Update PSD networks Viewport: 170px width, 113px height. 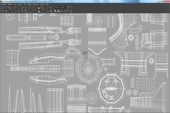[51, 8]
